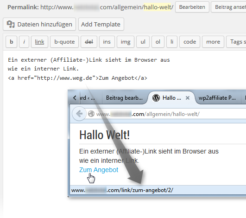Switch to the Beitrag bearb... tab
Image resolution: width=246 pixels, height=218 pixels.
(124, 98)
